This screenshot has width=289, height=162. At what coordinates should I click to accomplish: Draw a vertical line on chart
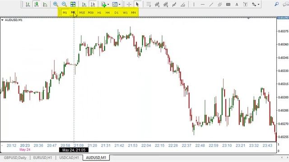coord(194,4)
